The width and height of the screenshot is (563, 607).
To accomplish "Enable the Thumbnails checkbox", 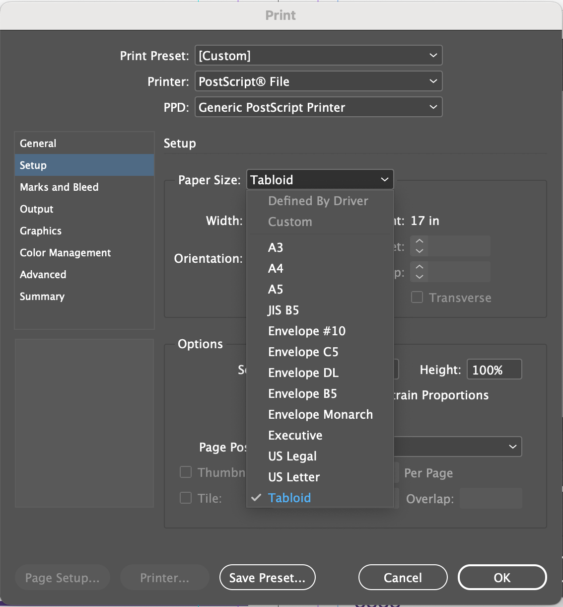I will point(186,472).
